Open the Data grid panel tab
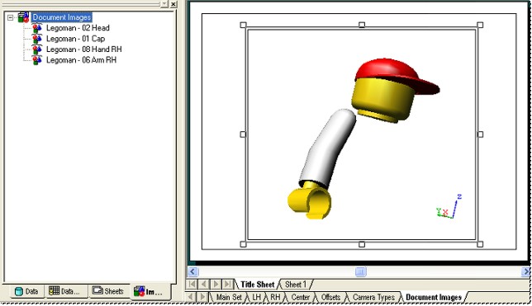 pos(64,291)
